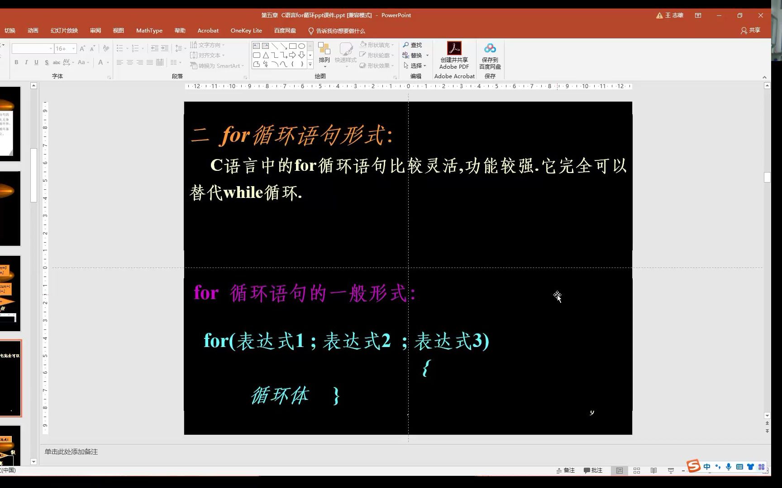Screen dimensions: 782x488
Task: Select the oval shape in the shapes gallery
Action: click(301, 46)
